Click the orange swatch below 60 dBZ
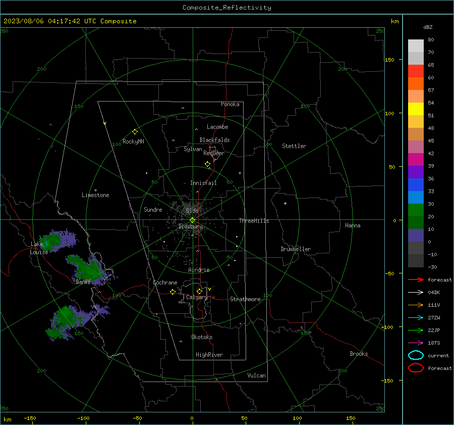The image size is (454, 425). pos(416,83)
